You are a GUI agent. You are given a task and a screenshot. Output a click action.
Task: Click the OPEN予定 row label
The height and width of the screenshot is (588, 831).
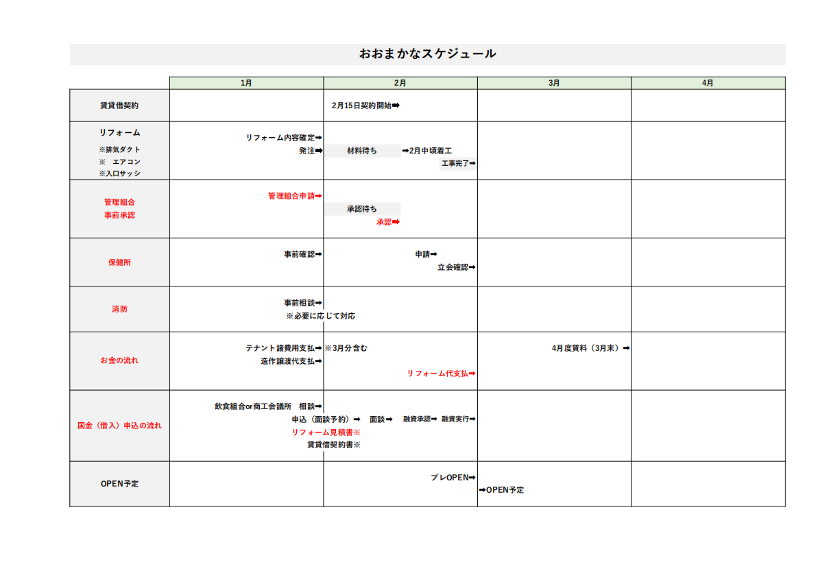[x=119, y=484]
